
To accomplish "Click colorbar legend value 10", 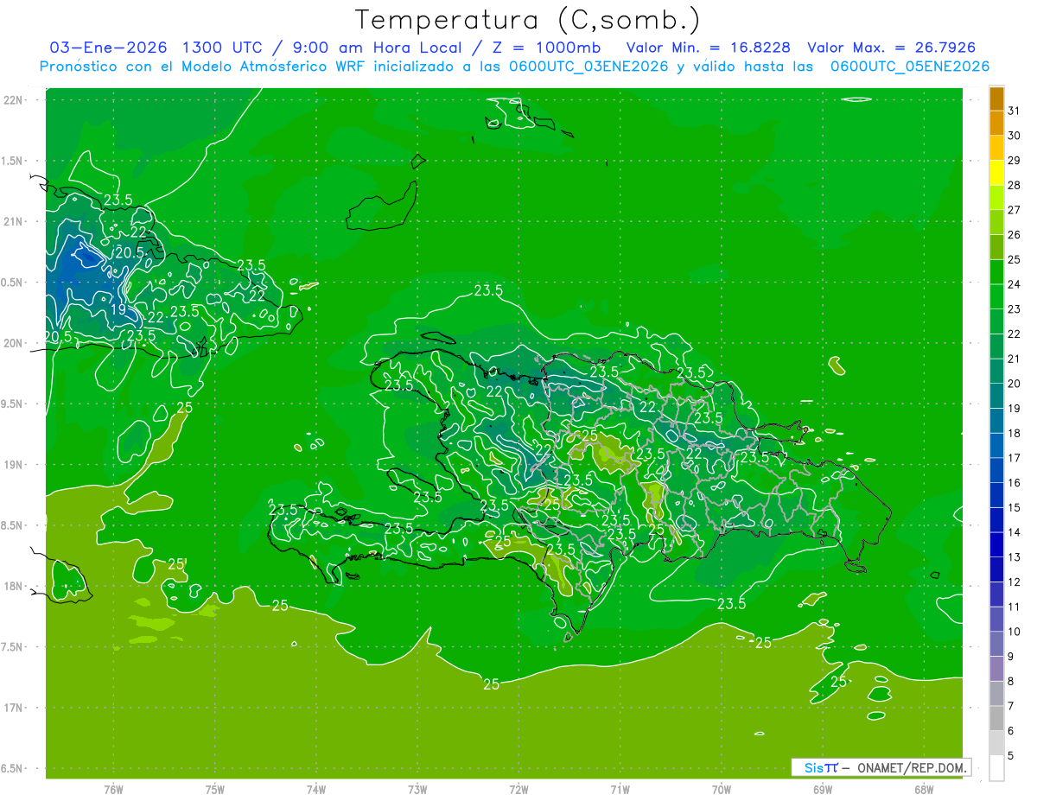I will coord(1014,632).
